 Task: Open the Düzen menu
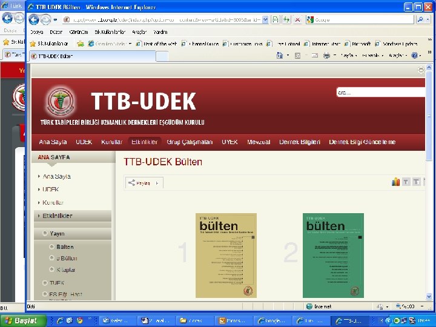pos(56,32)
